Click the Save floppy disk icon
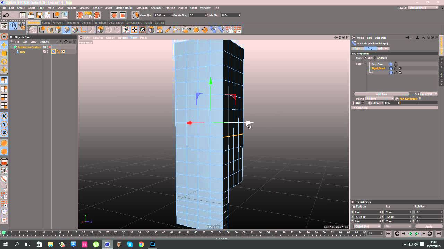 click(x=39, y=15)
